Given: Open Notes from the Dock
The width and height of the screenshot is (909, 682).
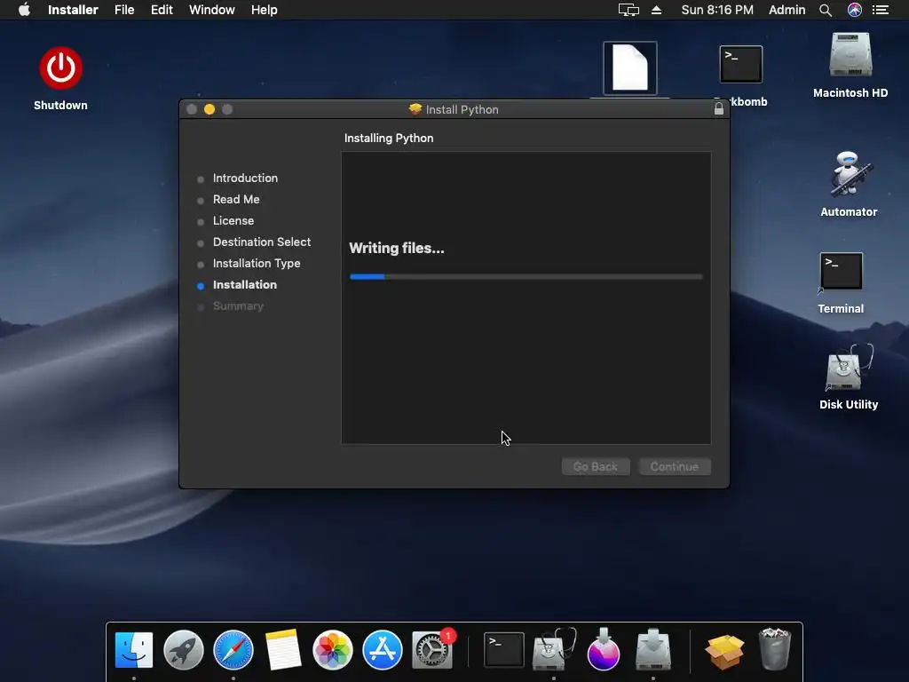Looking at the screenshot, I should click(x=283, y=650).
